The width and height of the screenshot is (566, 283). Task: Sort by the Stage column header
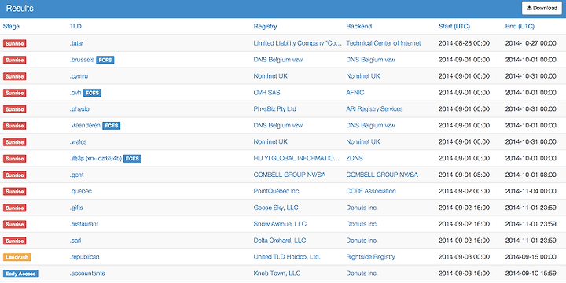pos(11,27)
